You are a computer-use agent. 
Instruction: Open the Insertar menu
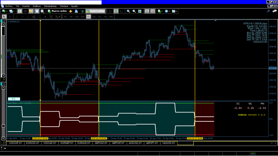click(x=26, y=6)
